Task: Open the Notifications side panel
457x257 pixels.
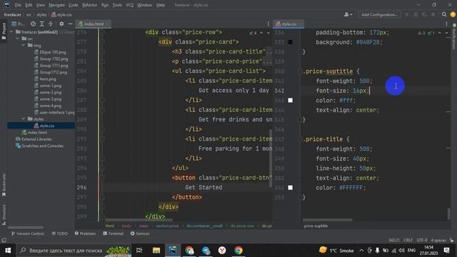Action: (454, 36)
